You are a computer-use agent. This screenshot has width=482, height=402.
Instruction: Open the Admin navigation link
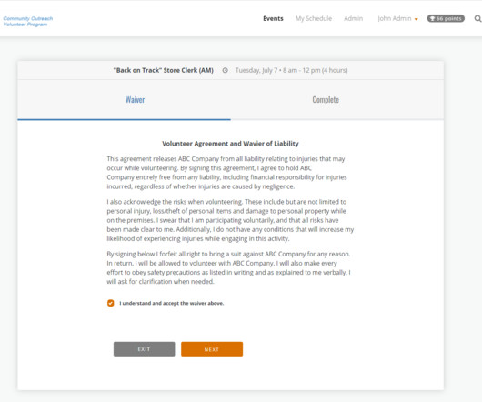(353, 19)
